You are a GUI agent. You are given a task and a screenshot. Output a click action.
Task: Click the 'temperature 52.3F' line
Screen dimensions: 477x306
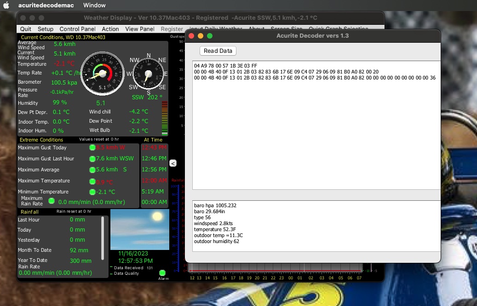point(215,229)
